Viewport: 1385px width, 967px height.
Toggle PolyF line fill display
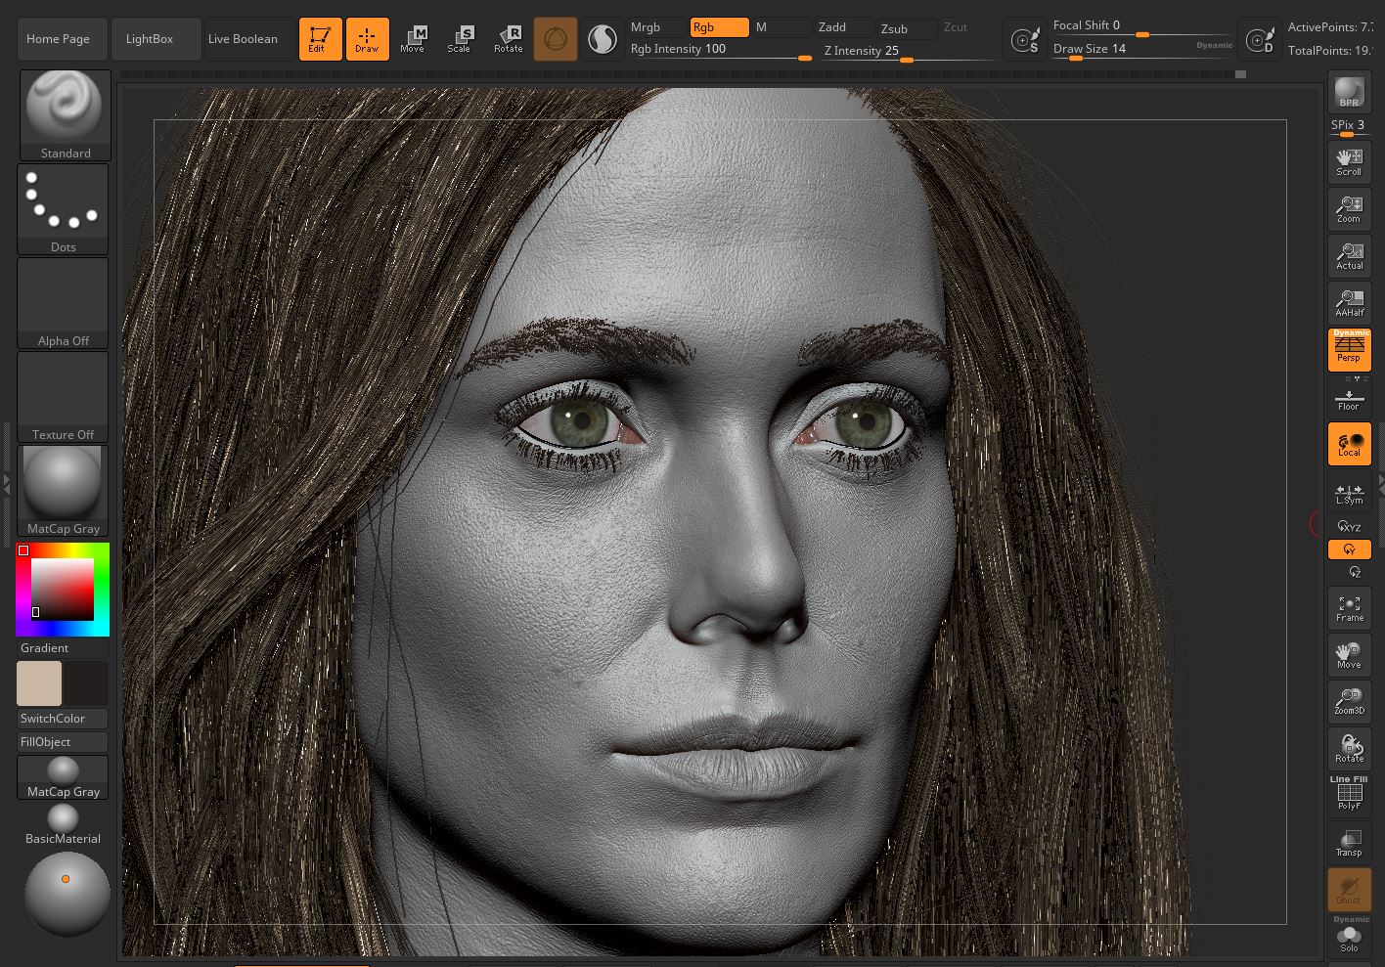tap(1350, 793)
